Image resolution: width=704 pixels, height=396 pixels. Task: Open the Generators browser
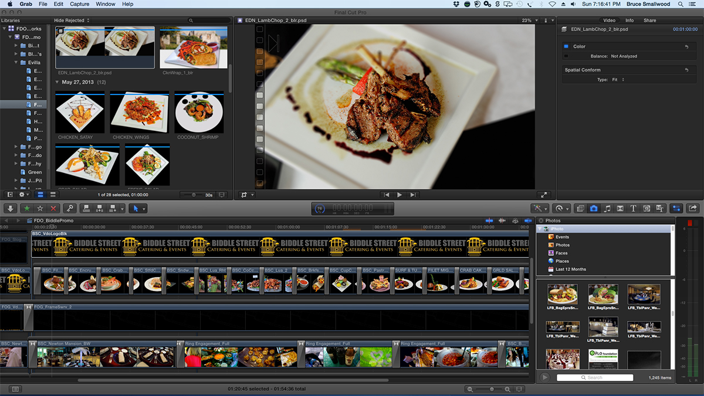(x=647, y=208)
